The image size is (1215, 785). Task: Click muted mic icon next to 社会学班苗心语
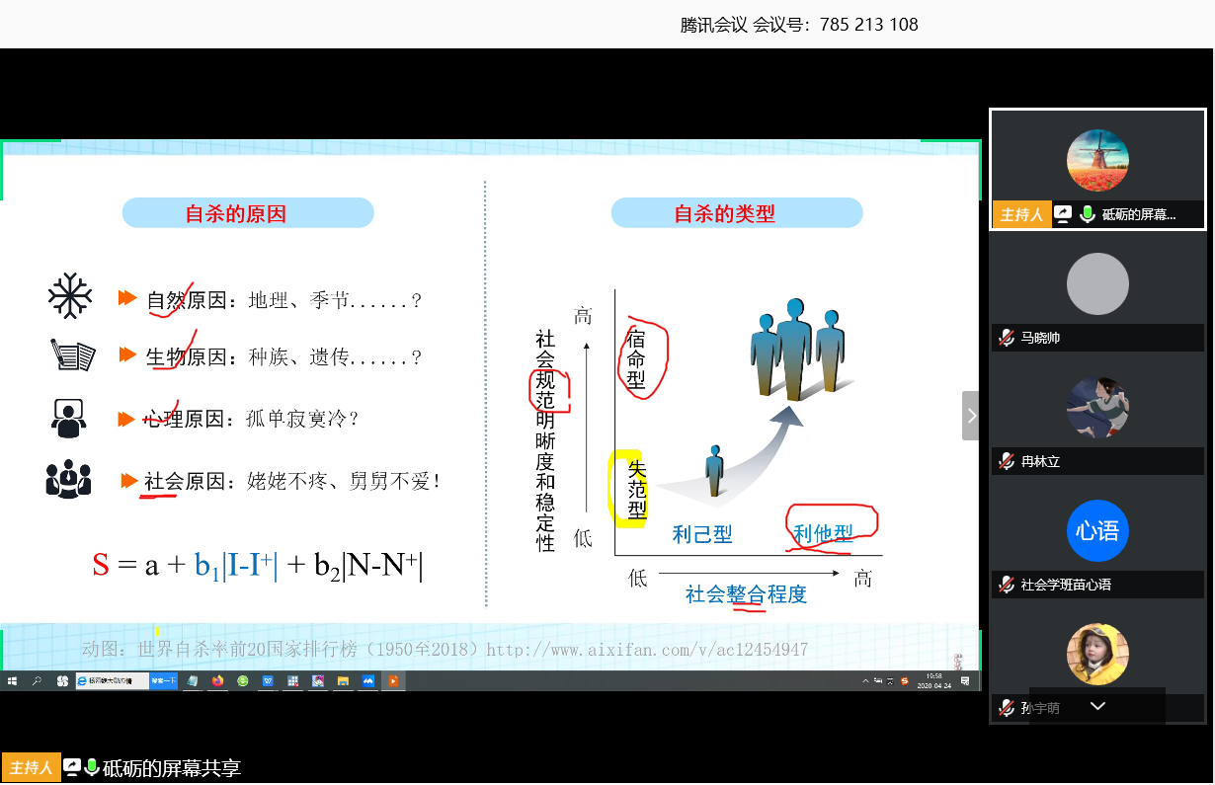click(x=1007, y=585)
